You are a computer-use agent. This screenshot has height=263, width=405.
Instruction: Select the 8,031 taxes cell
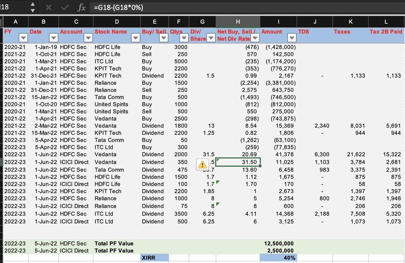point(350,126)
